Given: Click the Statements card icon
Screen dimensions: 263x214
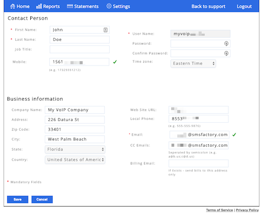Looking at the screenshot, I should tap(70, 6).
